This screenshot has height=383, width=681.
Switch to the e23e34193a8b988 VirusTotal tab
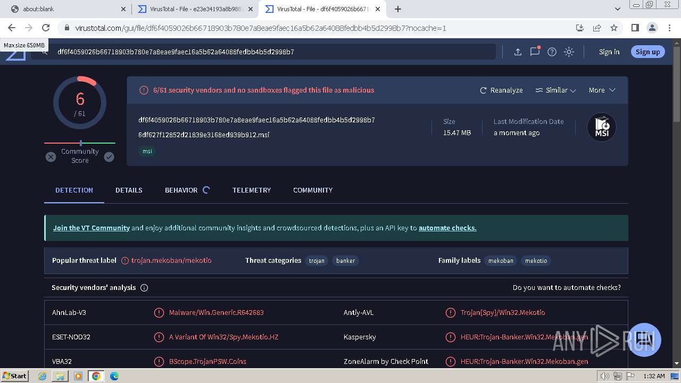click(x=194, y=9)
